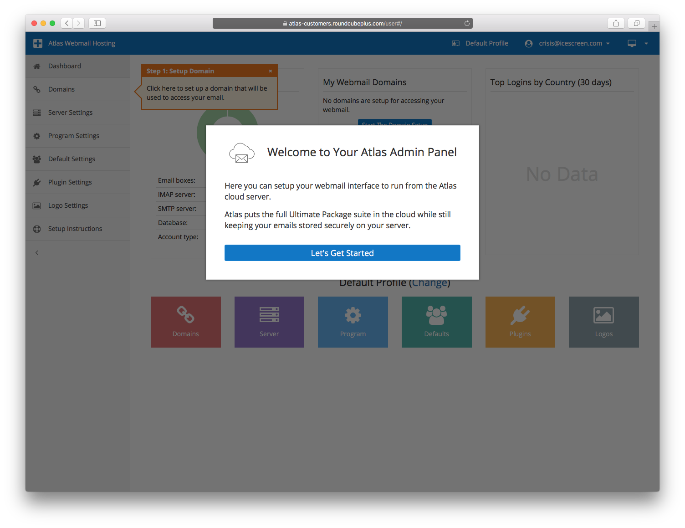
Task: Open Program Settings sidebar item
Action: click(77, 136)
